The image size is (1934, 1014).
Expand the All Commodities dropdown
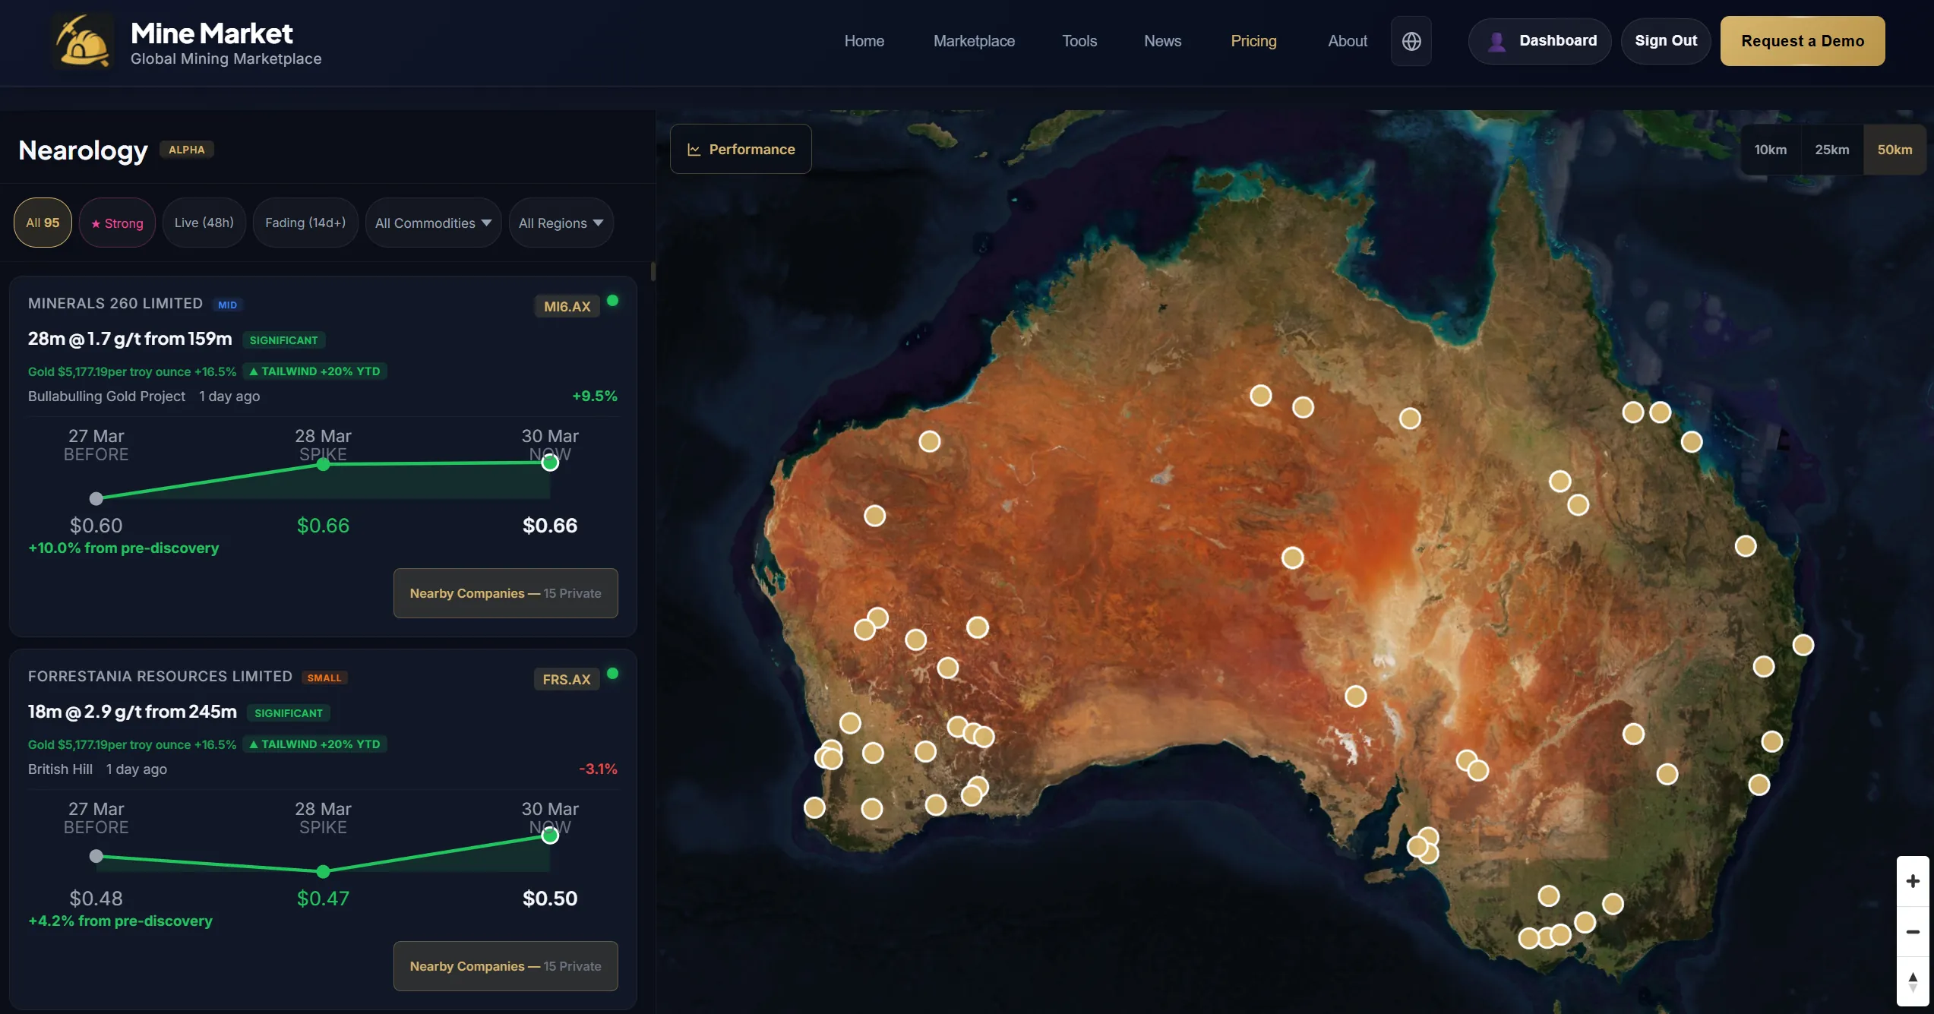click(433, 223)
